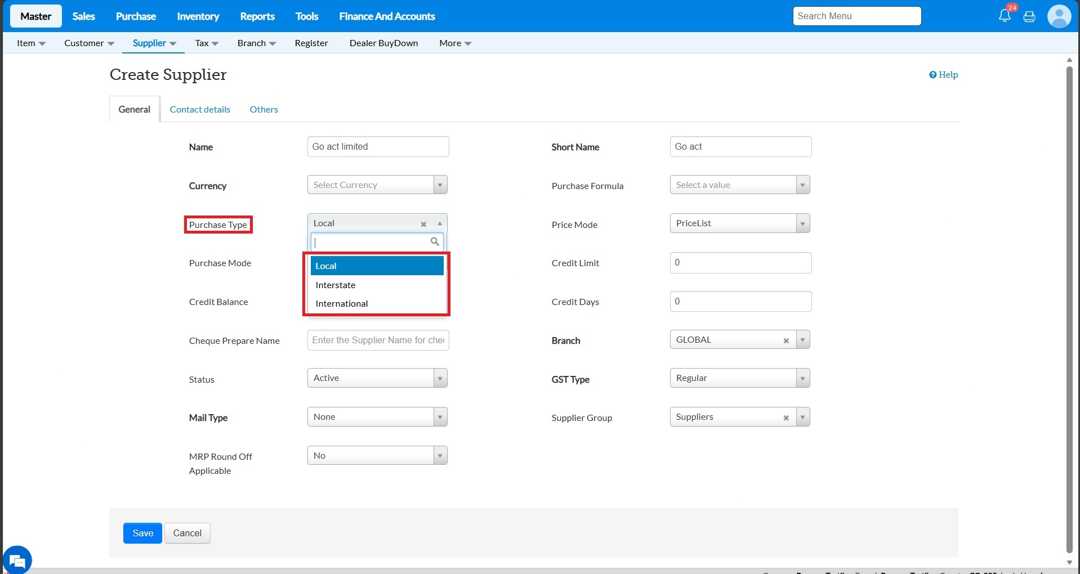Open the Finance And Accounts menu
Screen dimensions: 1080x574
387,16
